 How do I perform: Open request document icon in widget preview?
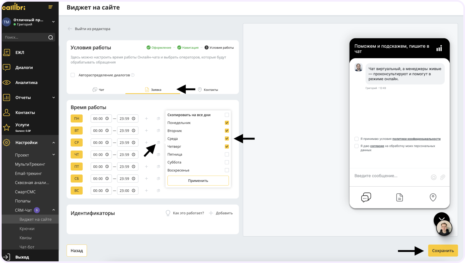click(400, 197)
